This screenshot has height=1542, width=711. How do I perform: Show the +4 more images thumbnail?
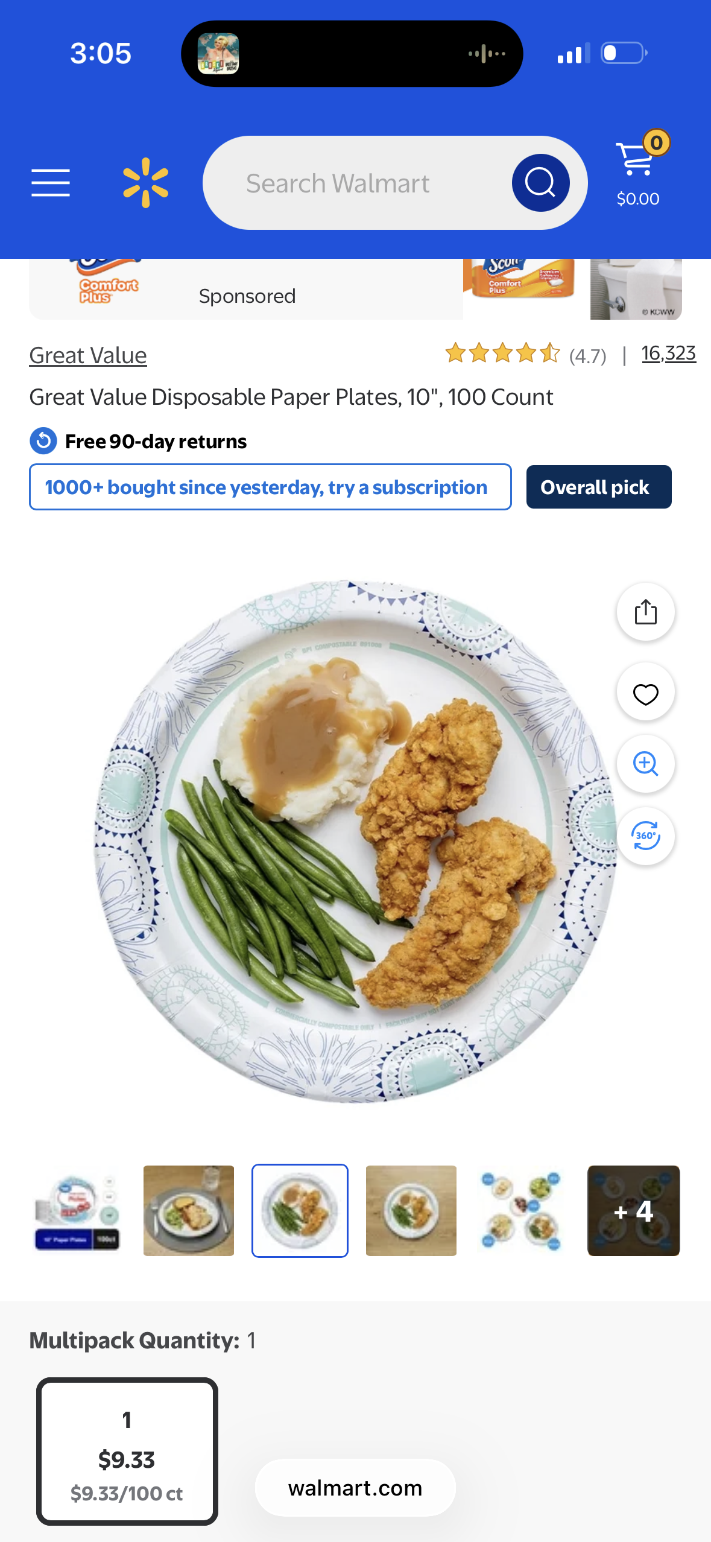634,1211
